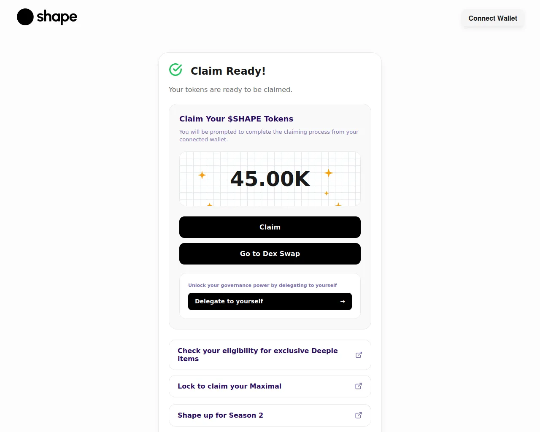Click the Claim Your $SHAPE Tokens heading
Screen dimensions: 540x432
coord(236,119)
